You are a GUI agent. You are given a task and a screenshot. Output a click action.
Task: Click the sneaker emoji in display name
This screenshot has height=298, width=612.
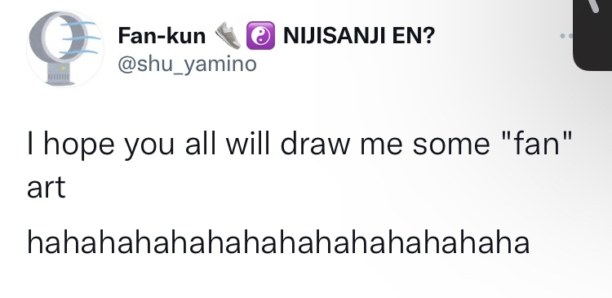228,36
